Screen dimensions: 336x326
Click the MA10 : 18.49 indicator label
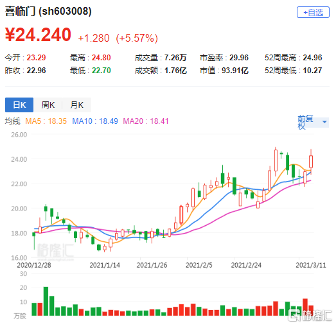tap(95, 121)
